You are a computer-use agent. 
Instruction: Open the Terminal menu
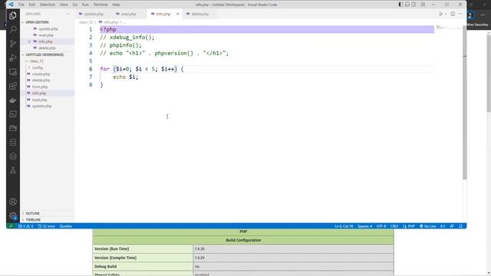[101, 5]
